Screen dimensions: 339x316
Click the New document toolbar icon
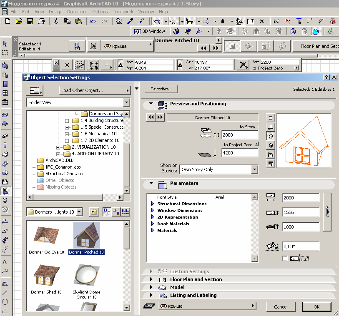click(8, 21)
